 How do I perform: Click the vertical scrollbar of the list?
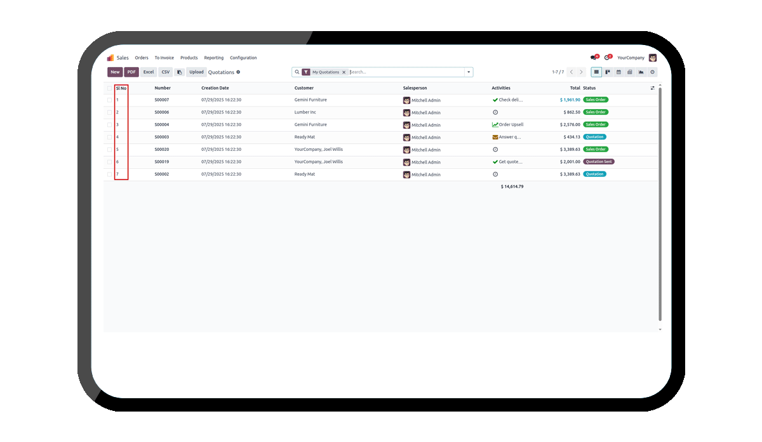(660, 203)
